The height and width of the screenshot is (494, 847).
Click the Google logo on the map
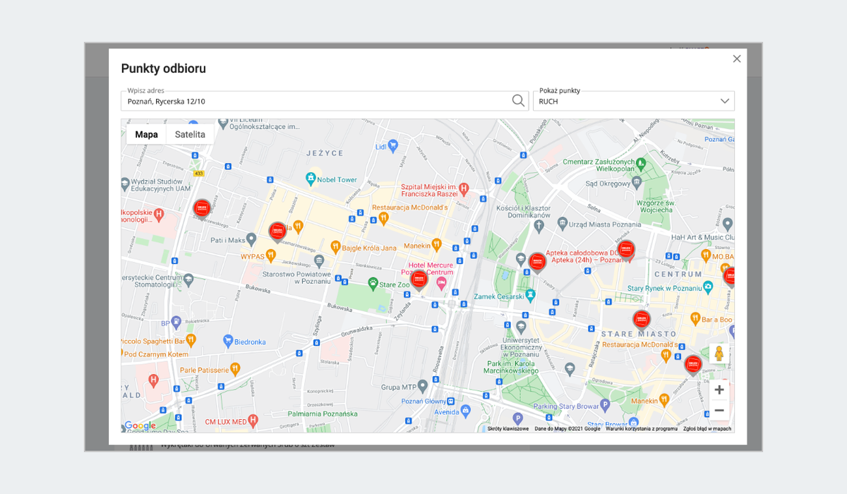140,426
